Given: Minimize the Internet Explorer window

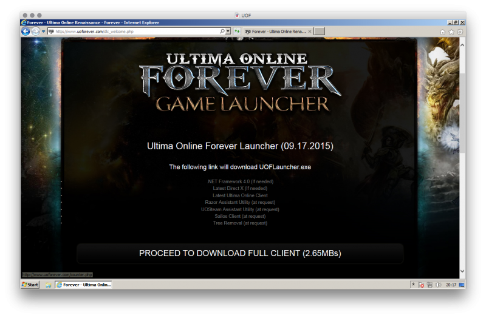Looking at the screenshot, I should click(x=450, y=22).
